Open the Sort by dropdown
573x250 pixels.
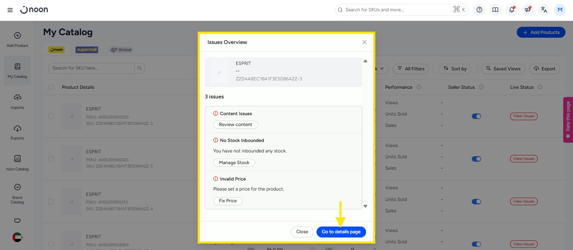click(455, 69)
